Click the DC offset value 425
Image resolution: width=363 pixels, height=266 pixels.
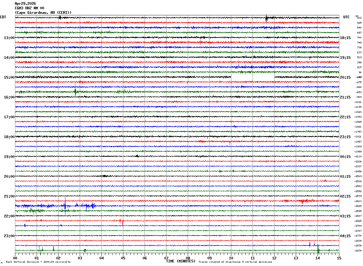tap(359, 23)
